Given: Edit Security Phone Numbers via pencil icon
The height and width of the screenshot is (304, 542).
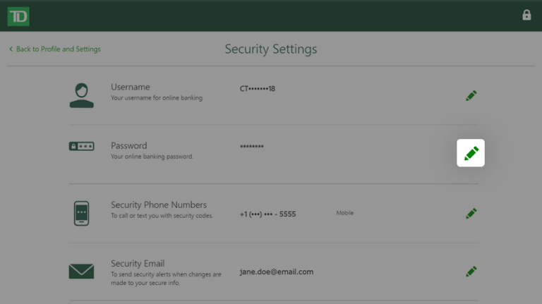Looking at the screenshot, I should pos(471,213).
